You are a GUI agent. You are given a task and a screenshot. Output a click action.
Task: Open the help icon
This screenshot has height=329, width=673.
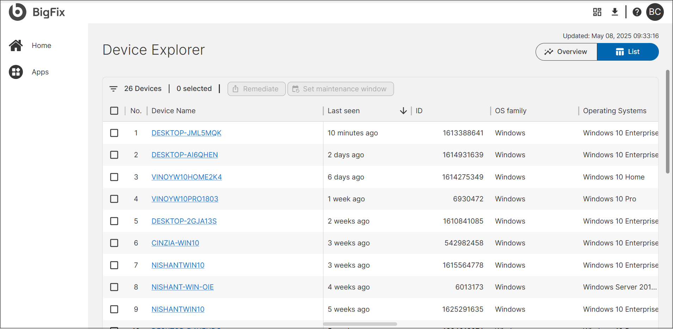click(x=637, y=12)
